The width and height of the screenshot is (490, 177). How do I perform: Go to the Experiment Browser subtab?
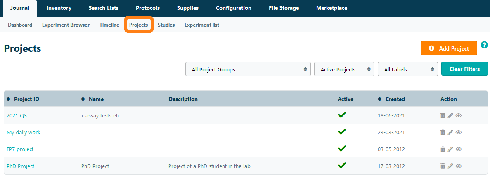point(66,25)
